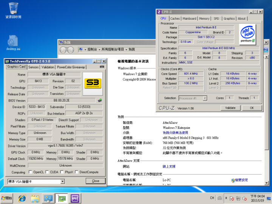
Task: Click the BIOS Version field BB.00.20.2E
Action: (x=62, y=100)
